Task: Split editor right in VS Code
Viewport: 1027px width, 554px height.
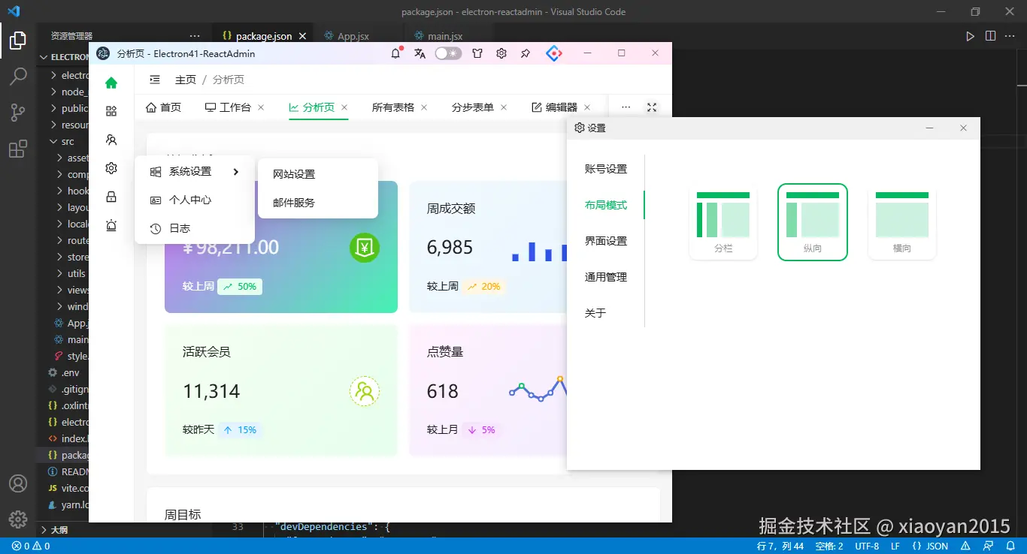Action: click(991, 36)
